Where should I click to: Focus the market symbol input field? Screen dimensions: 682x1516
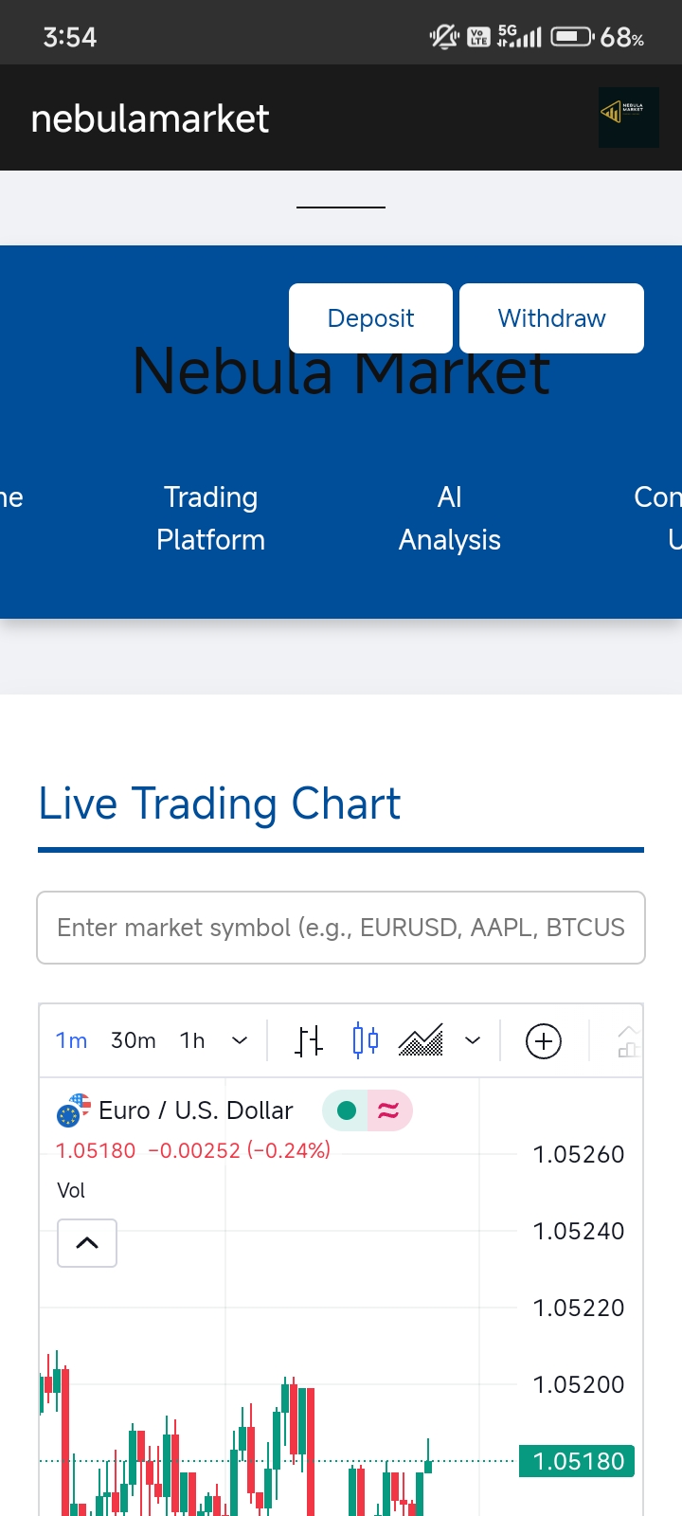[x=341, y=928]
